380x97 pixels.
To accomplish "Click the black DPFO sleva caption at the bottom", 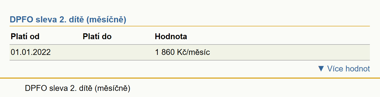I will 77,88.
